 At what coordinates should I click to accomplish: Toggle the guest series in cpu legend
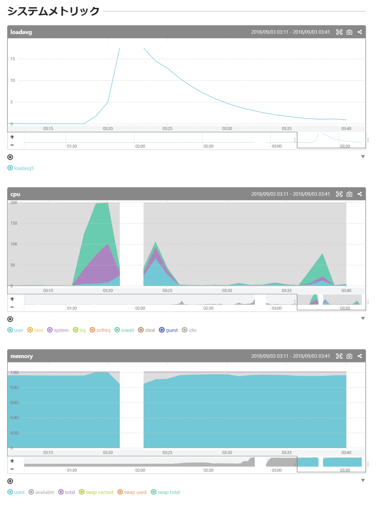(x=168, y=330)
